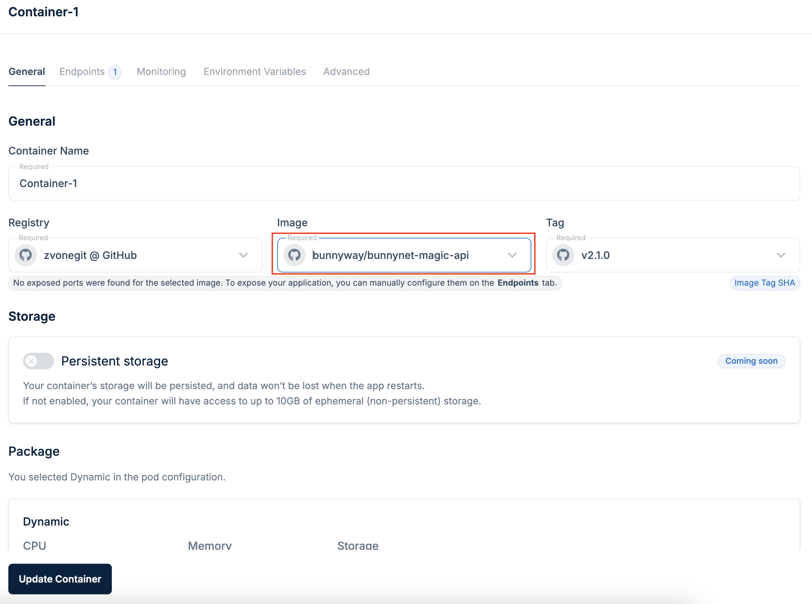Expand the Tag version dropdown

[781, 255]
